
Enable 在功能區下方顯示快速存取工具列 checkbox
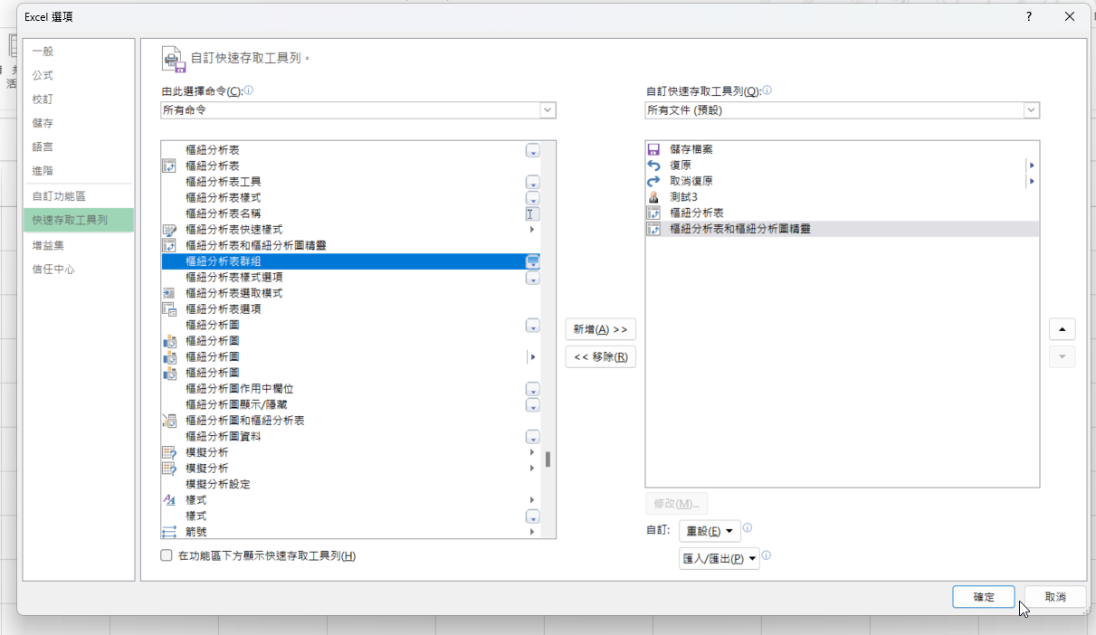[x=167, y=555]
